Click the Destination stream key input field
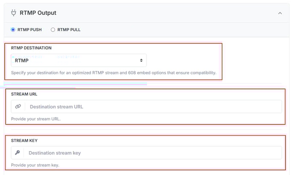Viewport: 294px width, 175px height. 153,153
